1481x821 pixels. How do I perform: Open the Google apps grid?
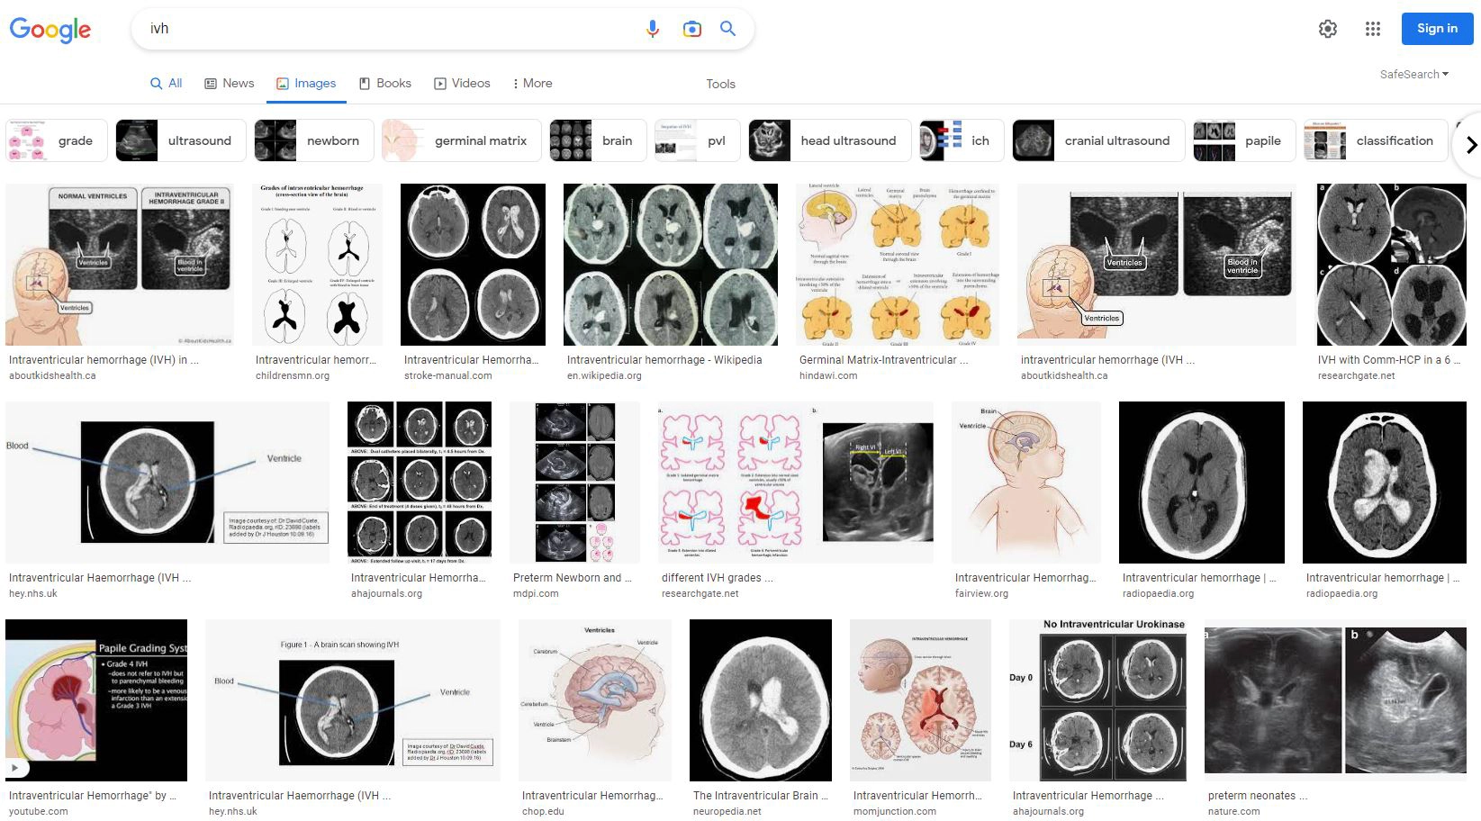point(1373,29)
